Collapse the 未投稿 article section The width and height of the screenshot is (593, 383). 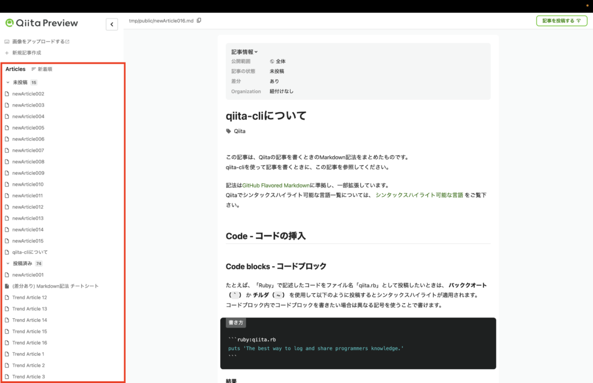(x=6, y=82)
